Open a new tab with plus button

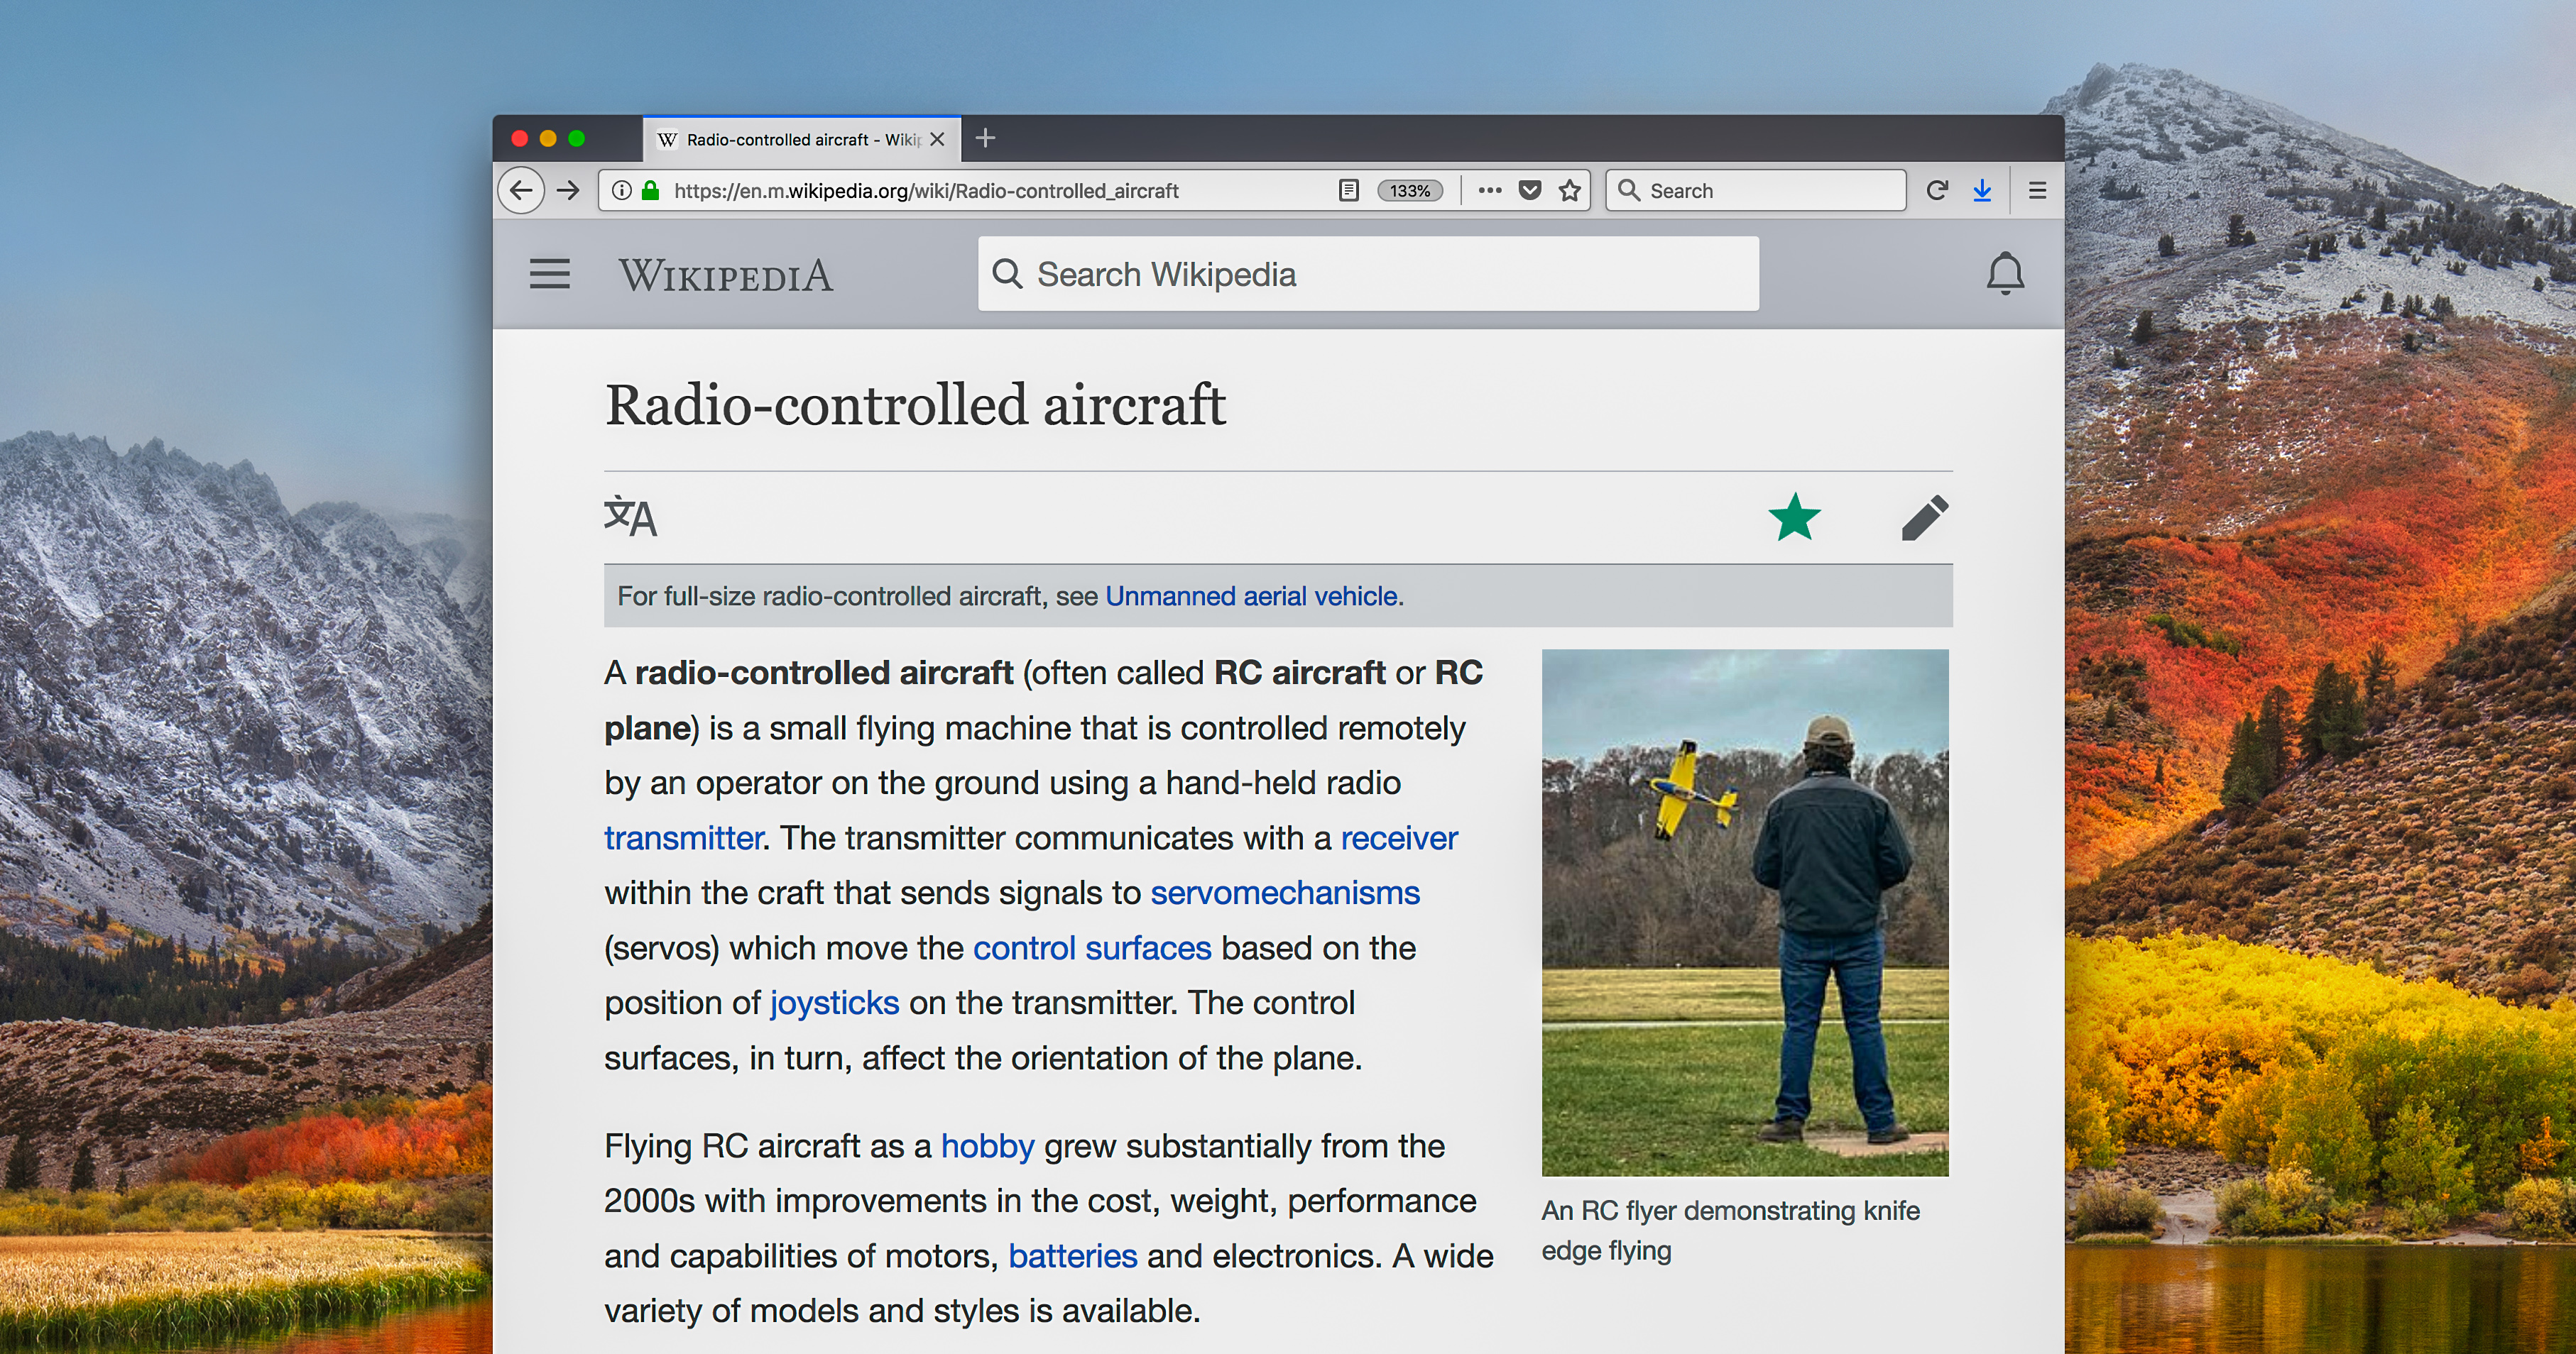coord(985,138)
